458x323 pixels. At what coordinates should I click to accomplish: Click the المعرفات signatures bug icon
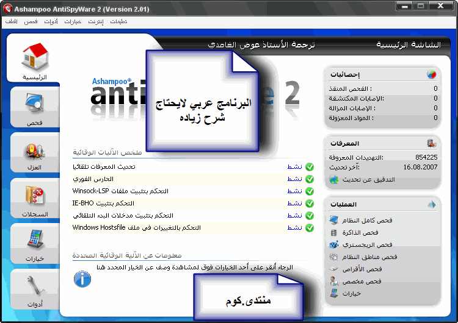pyautogui.click(x=431, y=143)
